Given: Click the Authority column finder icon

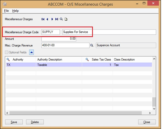Looking at the screenshot, I should [x=8, y=59].
